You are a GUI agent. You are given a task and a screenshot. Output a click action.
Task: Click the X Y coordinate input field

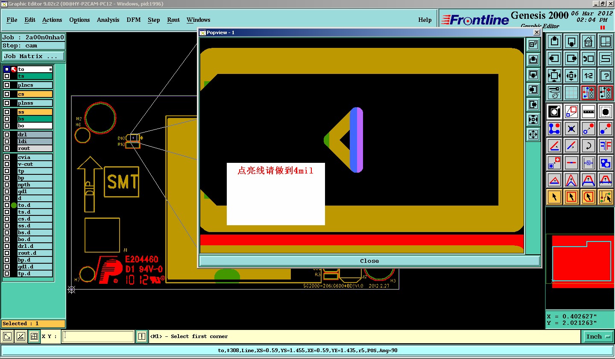coord(98,337)
